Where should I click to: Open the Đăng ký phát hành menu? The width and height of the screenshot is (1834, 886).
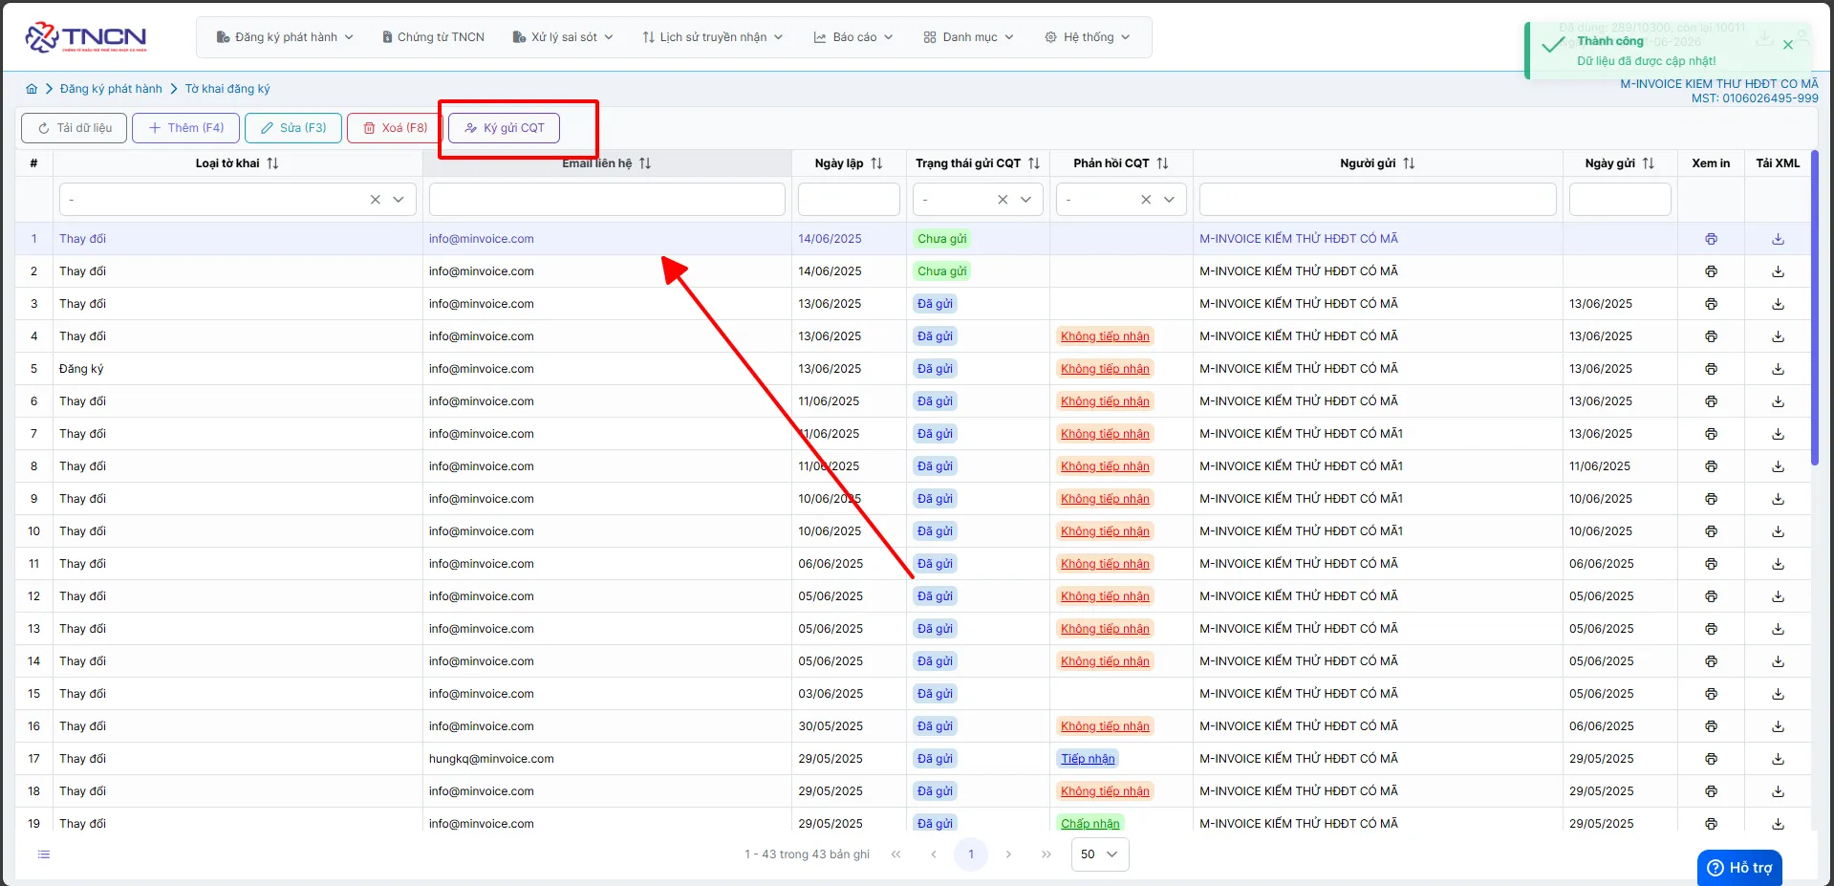point(285,37)
